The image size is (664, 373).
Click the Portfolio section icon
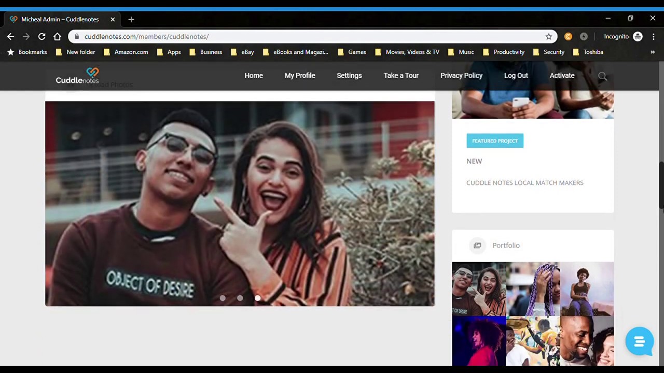click(477, 246)
